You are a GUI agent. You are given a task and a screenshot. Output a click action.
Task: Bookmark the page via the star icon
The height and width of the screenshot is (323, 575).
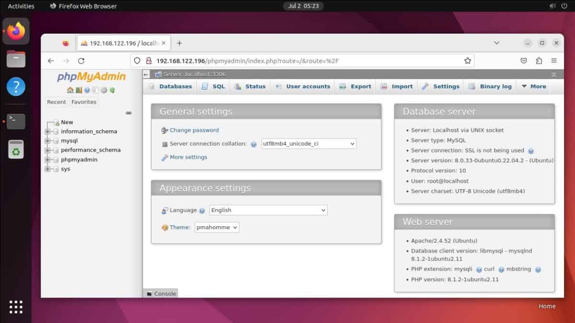tap(467, 60)
